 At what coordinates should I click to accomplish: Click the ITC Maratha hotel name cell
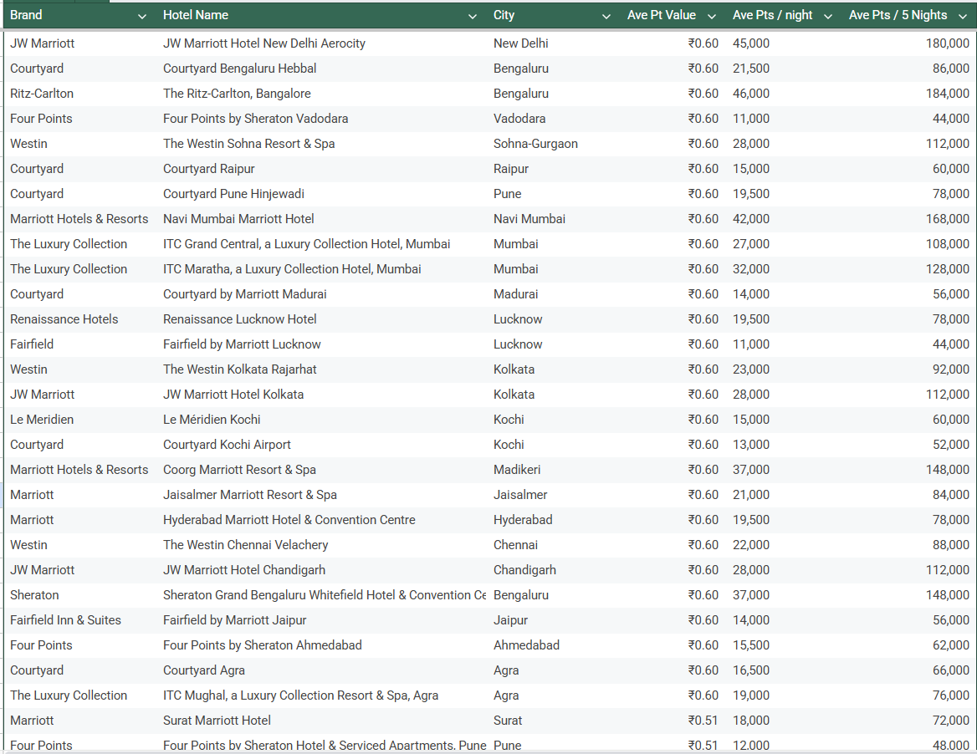[321, 269]
